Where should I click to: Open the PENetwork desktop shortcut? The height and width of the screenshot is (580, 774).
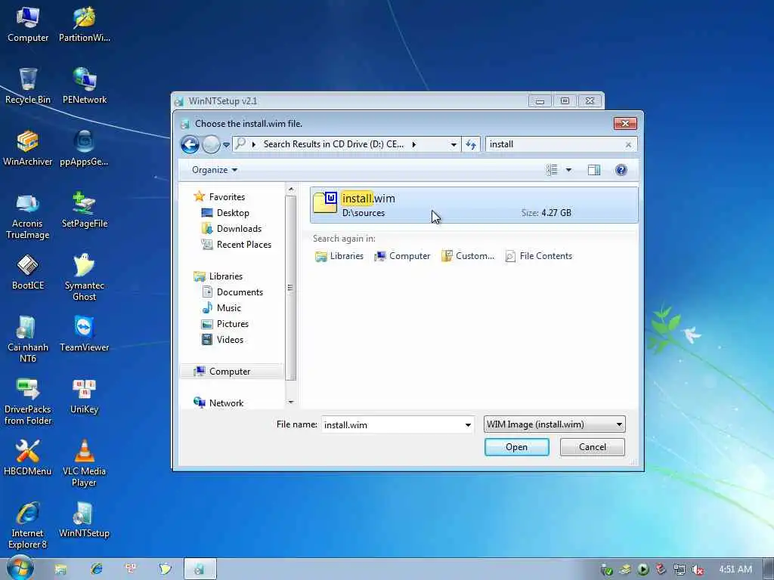tap(85, 86)
